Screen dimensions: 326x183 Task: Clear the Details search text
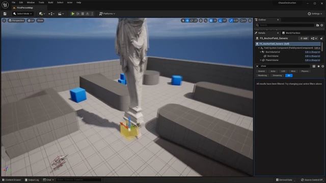pyautogui.click(x=257, y=66)
